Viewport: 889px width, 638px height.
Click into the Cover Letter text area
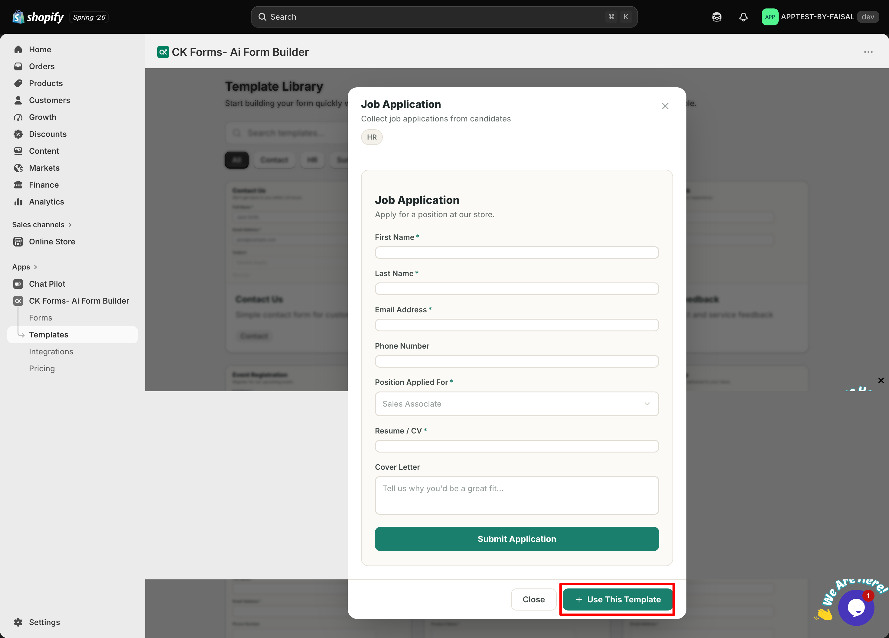517,495
